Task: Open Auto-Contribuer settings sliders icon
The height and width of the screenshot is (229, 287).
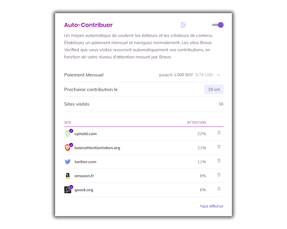Action: pyautogui.click(x=183, y=25)
